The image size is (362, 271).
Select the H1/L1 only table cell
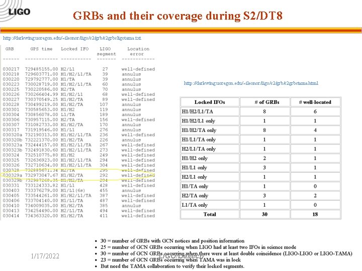[x=210, y=168]
